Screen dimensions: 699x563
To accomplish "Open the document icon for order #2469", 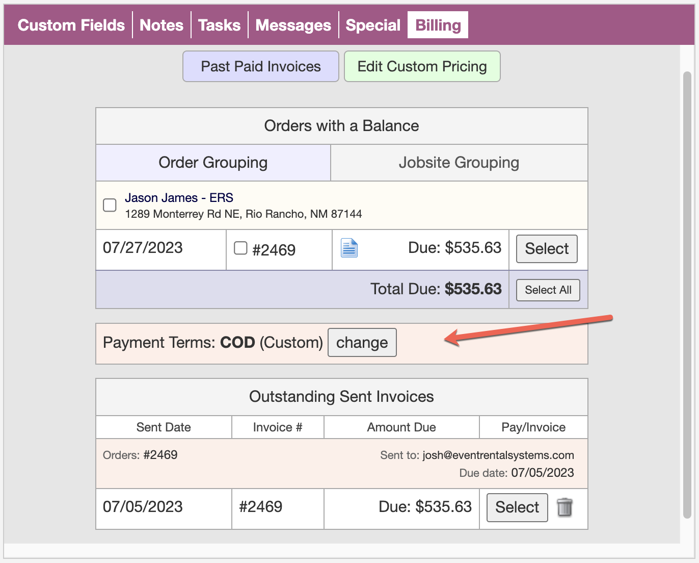I will (x=349, y=248).
